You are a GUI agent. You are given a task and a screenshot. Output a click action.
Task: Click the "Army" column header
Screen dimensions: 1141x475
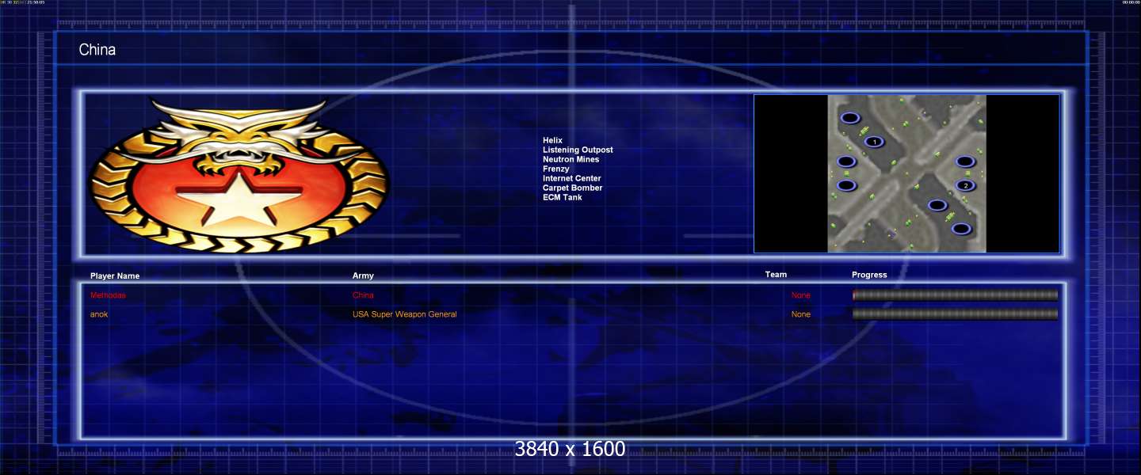363,276
